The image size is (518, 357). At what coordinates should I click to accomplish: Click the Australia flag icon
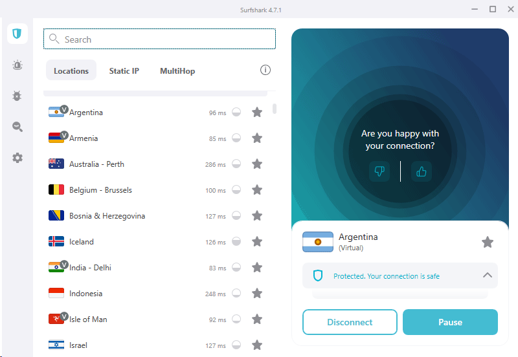56,164
